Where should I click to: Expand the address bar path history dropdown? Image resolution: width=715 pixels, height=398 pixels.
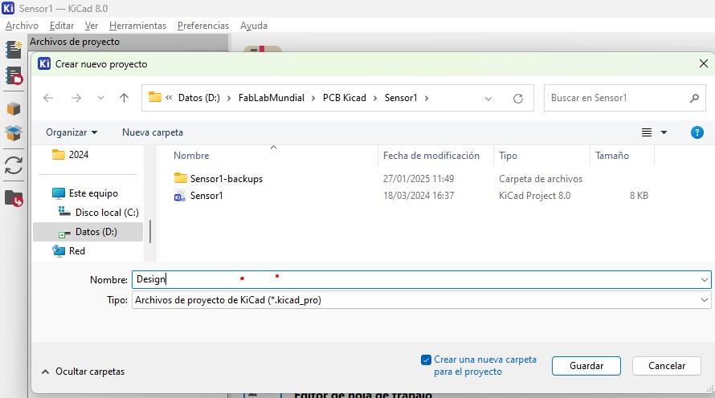(x=488, y=98)
